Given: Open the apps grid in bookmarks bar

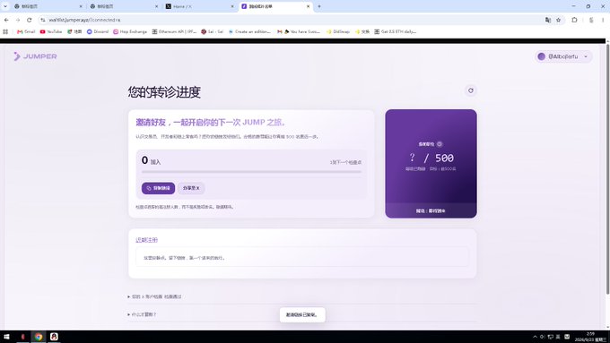Looking at the screenshot, I should click(5, 32).
